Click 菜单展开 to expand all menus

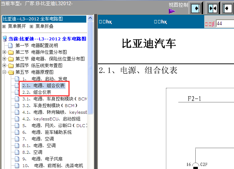pyautogui.click(x=17, y=26)
